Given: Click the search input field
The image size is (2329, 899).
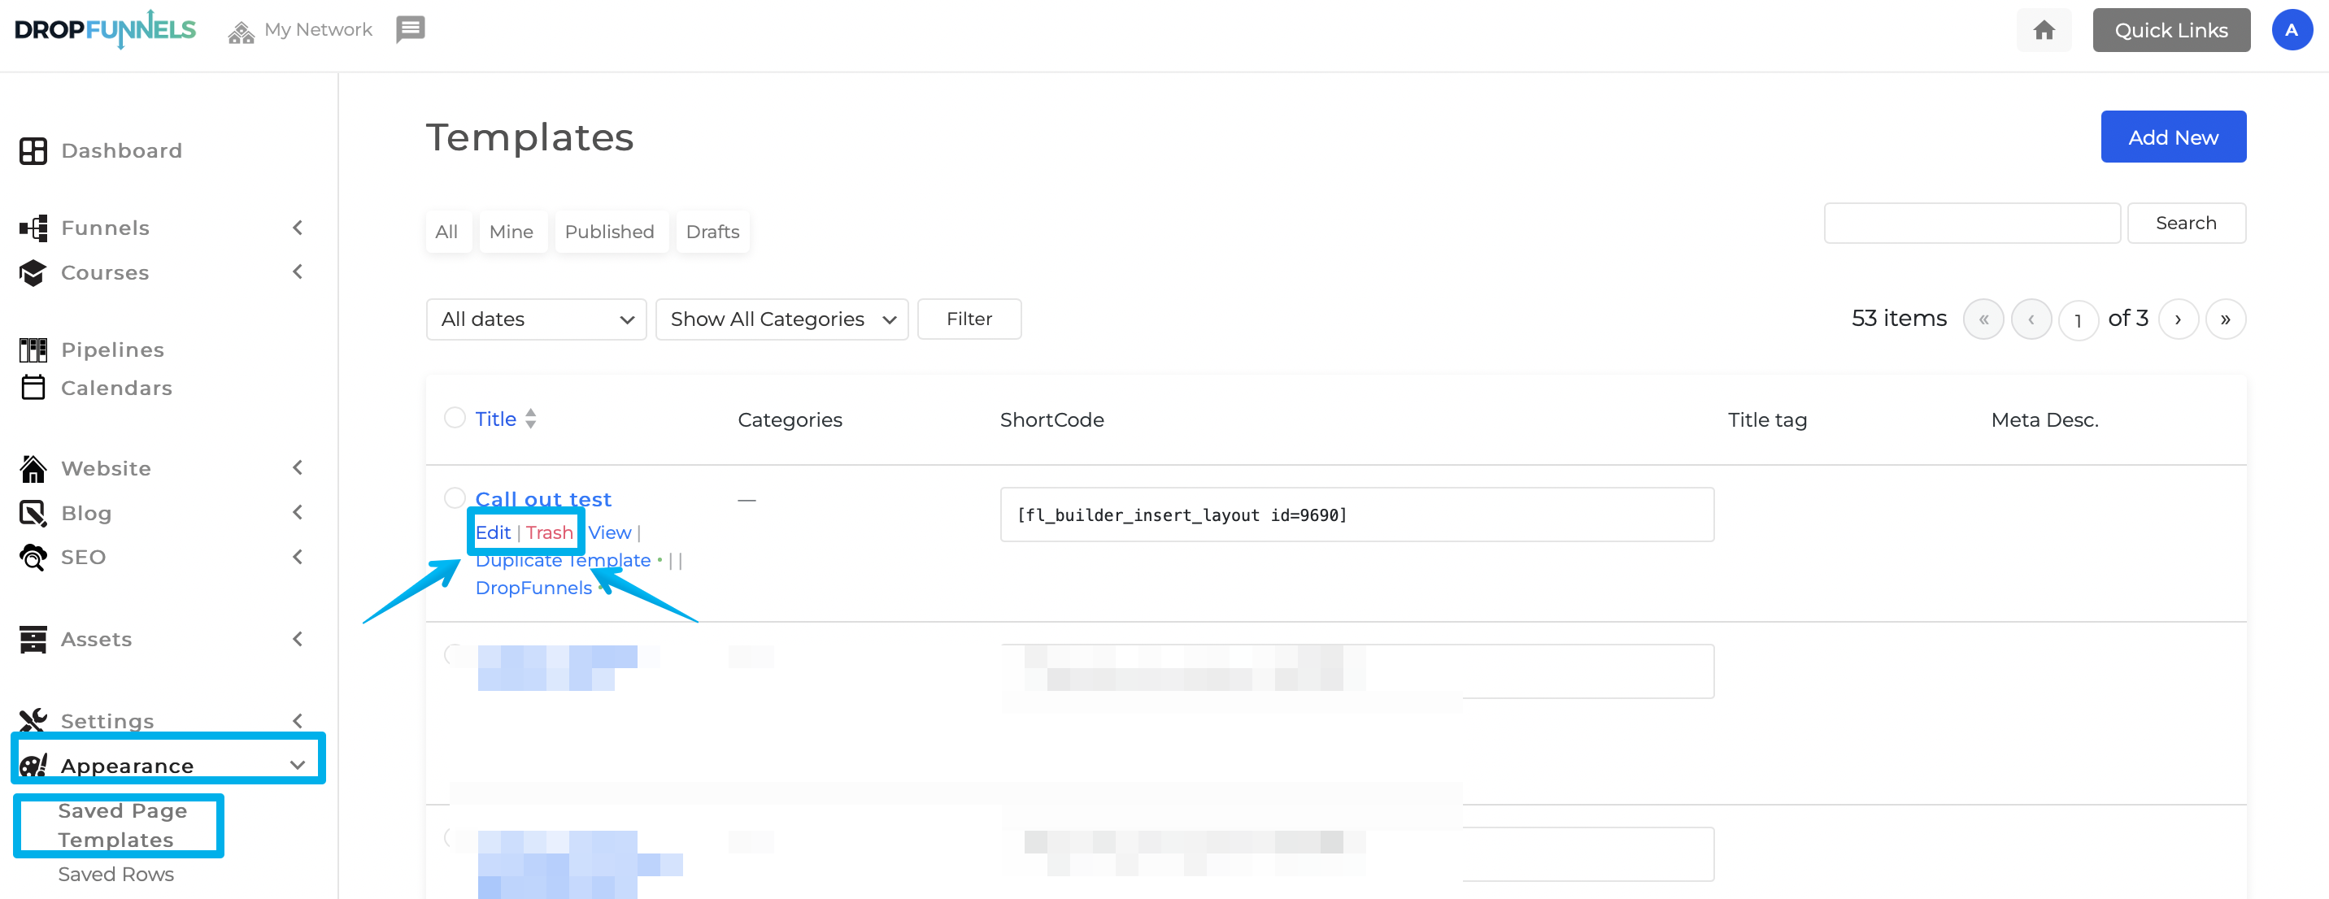Looking at the screenshot, I should tap(1975, 224).
